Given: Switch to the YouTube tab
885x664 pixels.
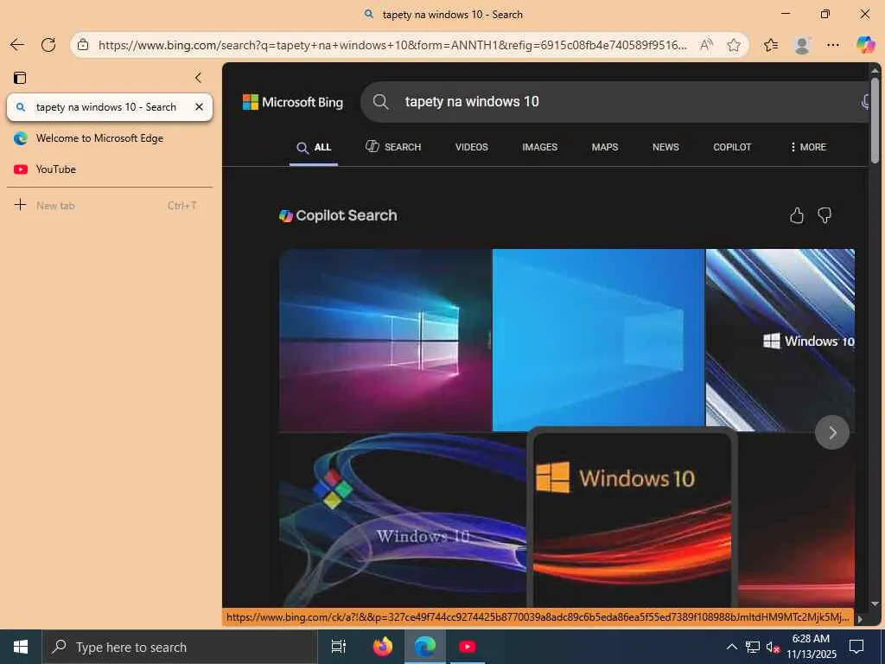Looking at the screenshot, I should pyautogui.click(x=110, y=169).
